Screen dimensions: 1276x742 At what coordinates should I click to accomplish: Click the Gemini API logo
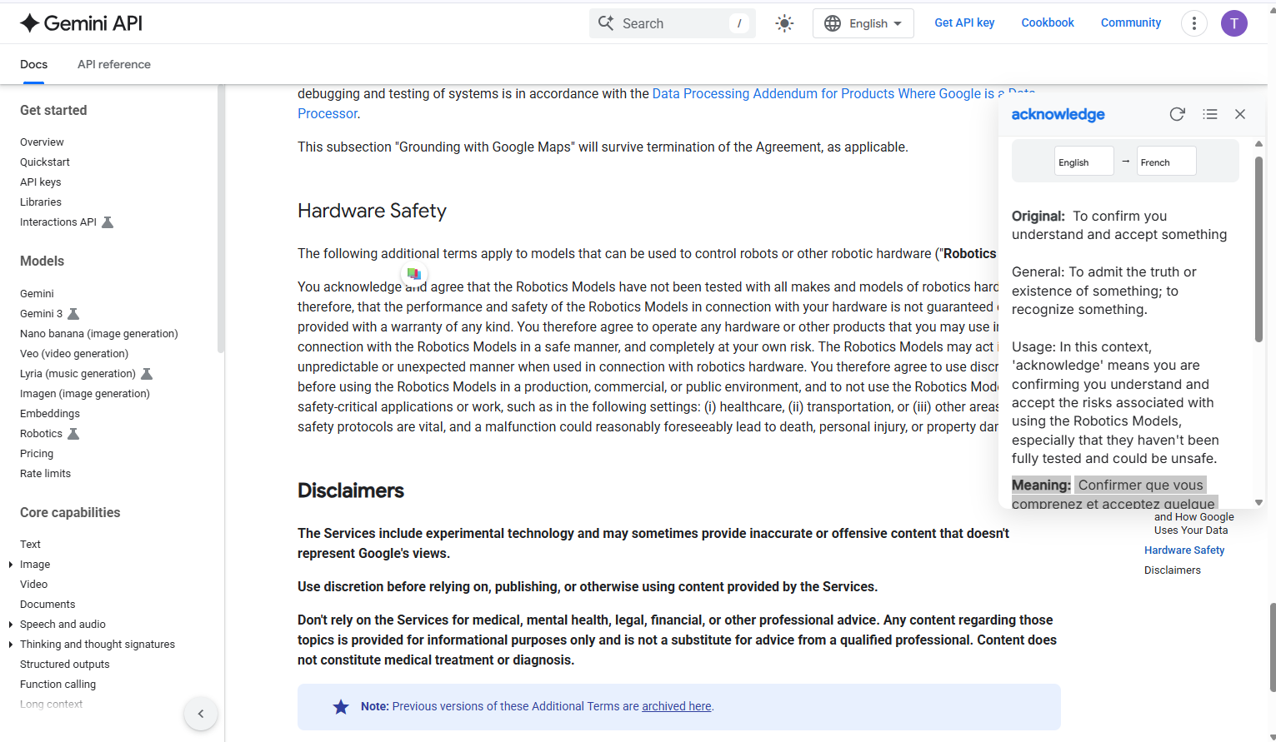point(79,22)
